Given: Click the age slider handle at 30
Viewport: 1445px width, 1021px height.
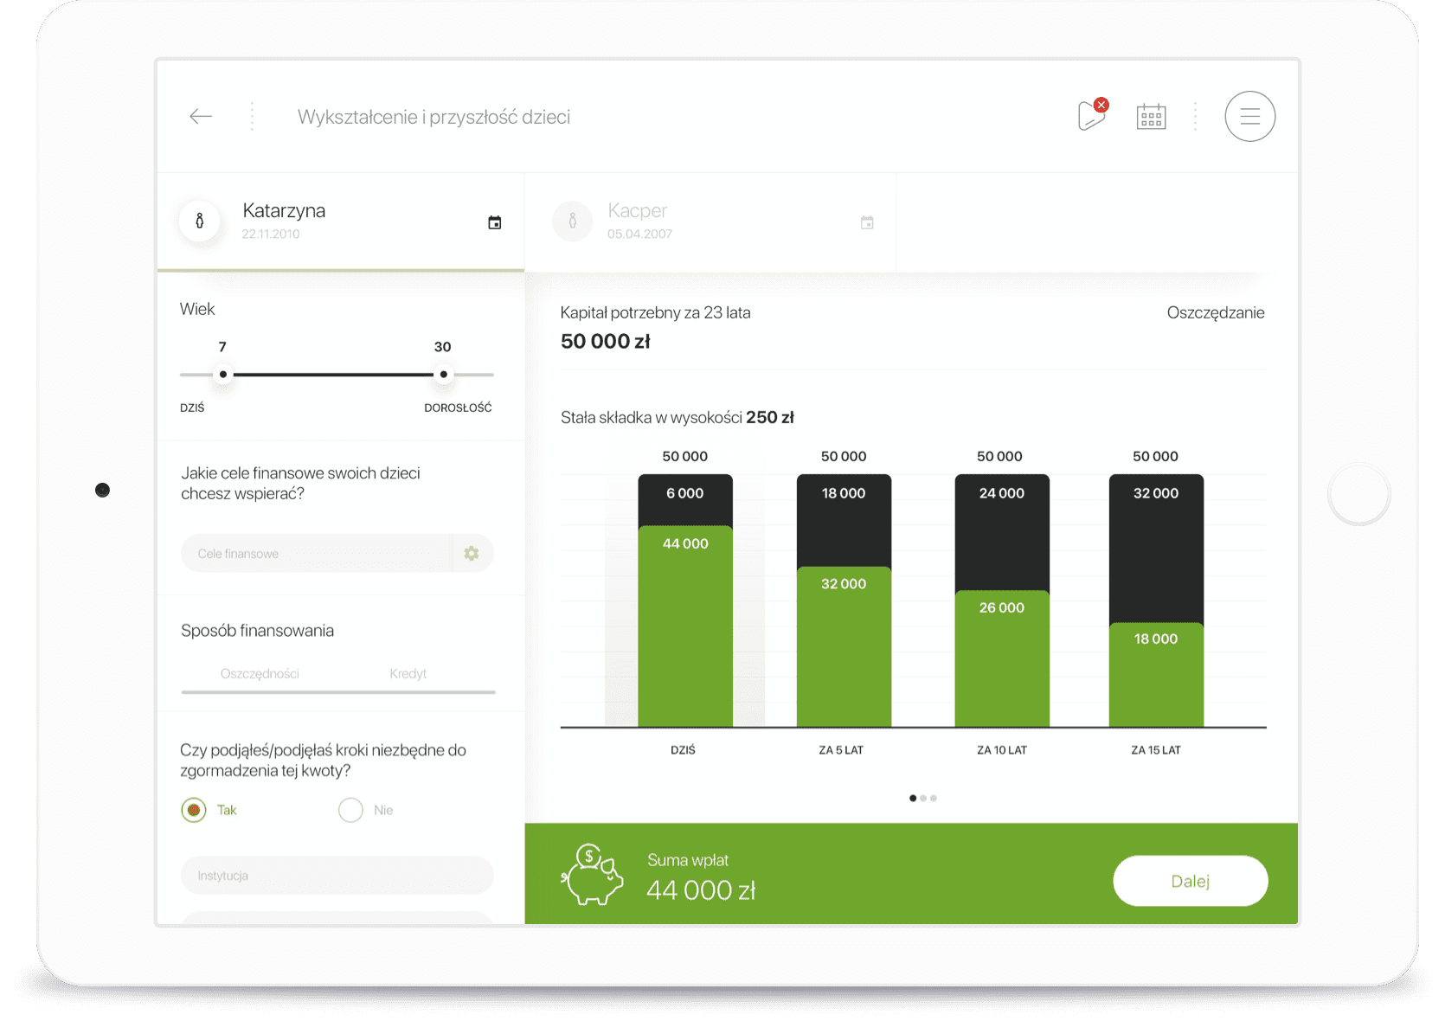Looking at the screenshot, I should pos(443,375).
